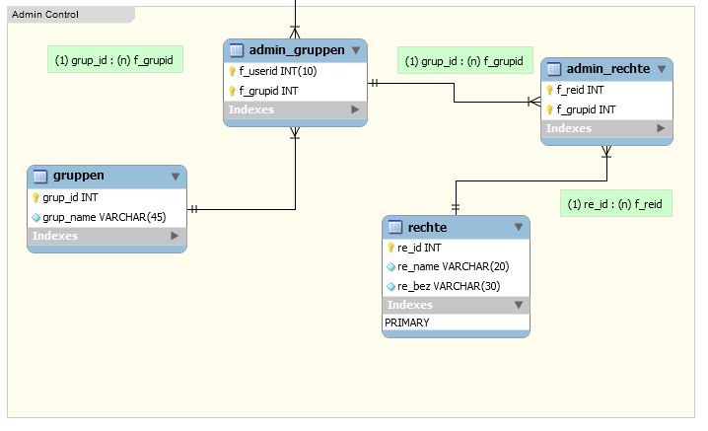Click the admin_gruppen table icon

click(237, 50)
